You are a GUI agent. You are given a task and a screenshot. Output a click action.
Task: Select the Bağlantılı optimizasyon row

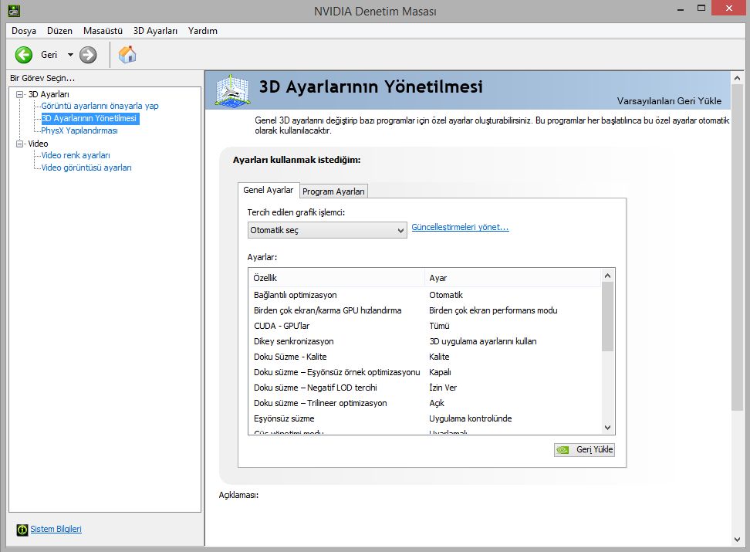coord(424,296)
